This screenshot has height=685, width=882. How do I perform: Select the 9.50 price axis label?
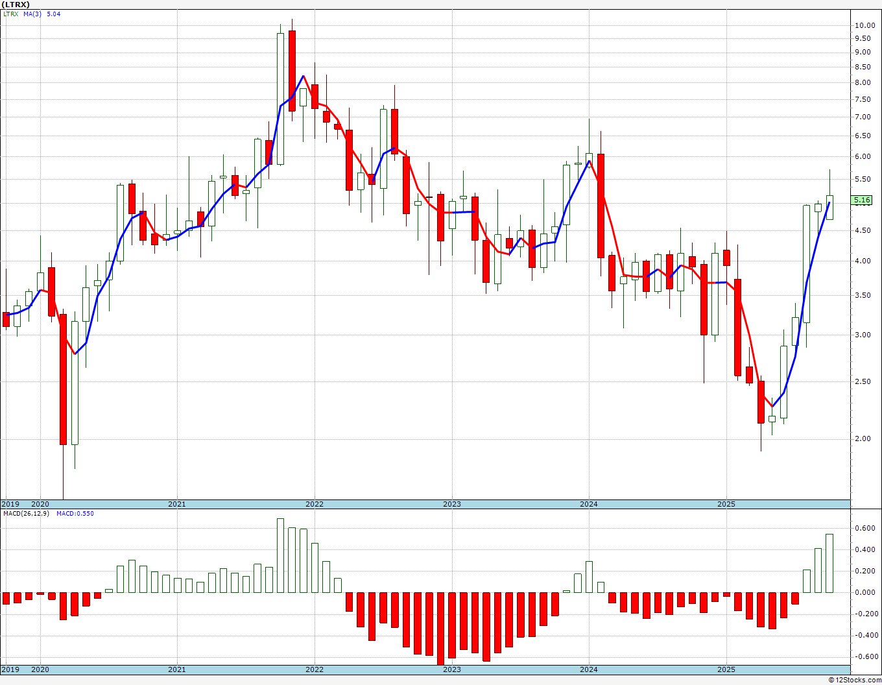[862, 38]
